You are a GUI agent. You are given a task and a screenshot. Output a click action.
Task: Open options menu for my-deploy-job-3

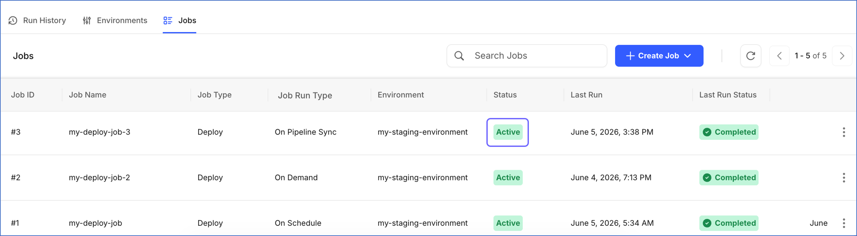pyautogui.click(x=844, y=132)
